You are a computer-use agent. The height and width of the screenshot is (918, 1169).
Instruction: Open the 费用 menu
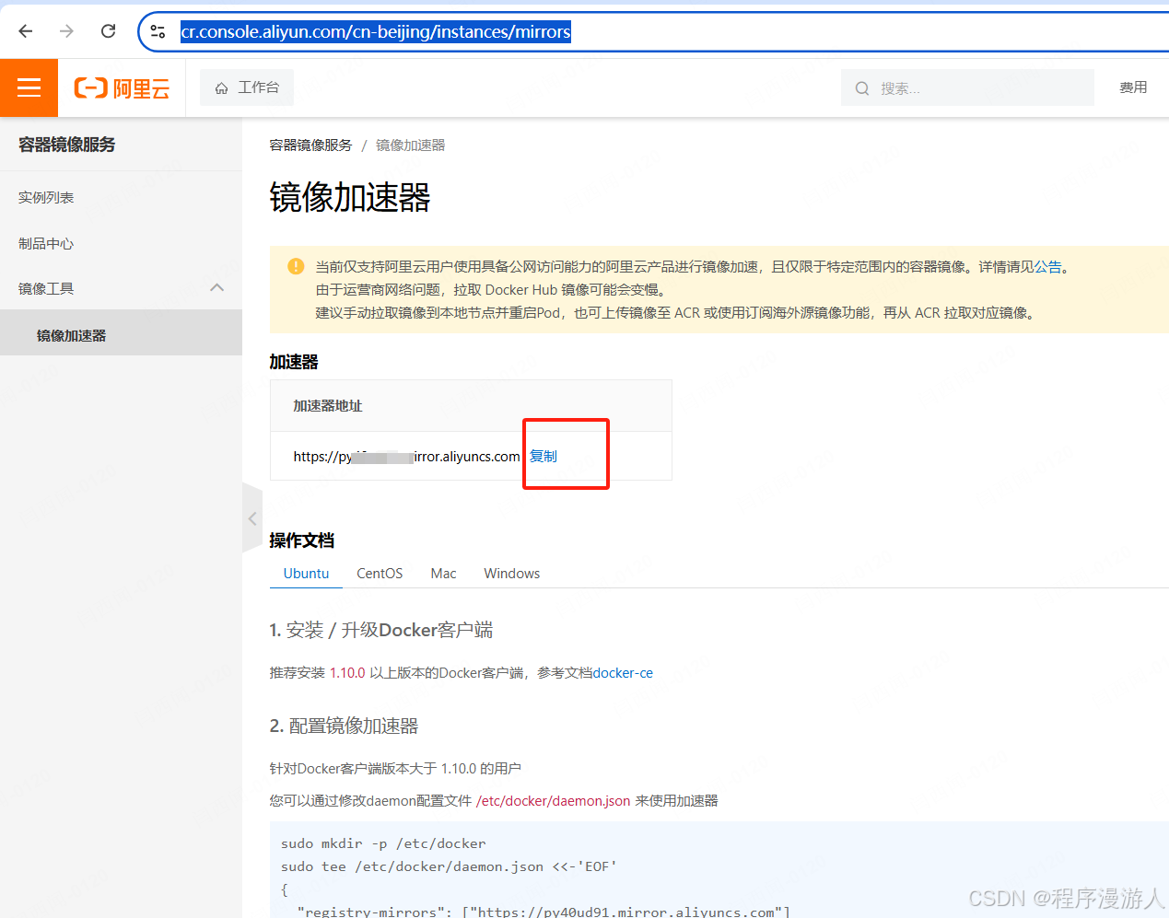tap(1133, 87)
